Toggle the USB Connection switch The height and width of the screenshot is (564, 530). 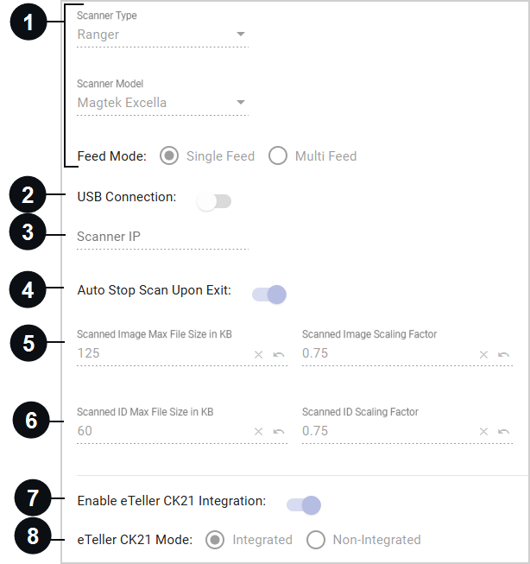point(214,201)
